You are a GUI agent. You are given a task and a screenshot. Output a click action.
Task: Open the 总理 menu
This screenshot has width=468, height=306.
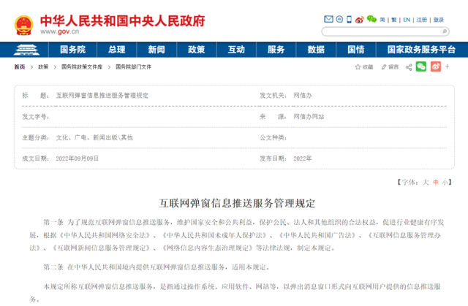coord(117,50)
